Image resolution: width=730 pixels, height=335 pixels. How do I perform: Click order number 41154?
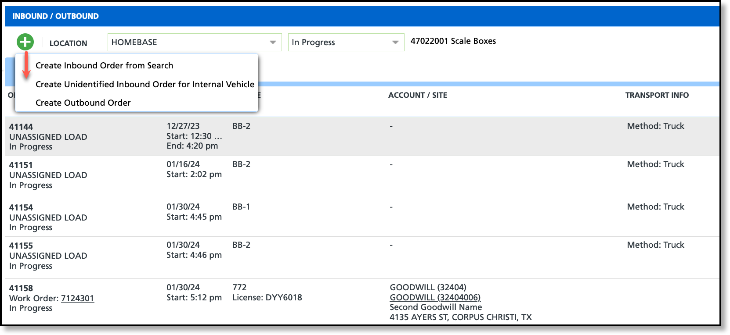pyautogui.click(x=21, y=207)
